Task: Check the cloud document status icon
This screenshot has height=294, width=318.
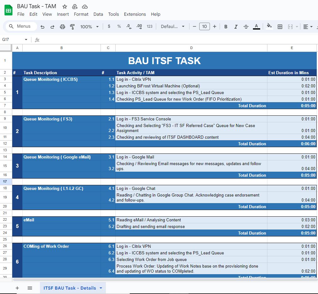Action: click(85, 7)
